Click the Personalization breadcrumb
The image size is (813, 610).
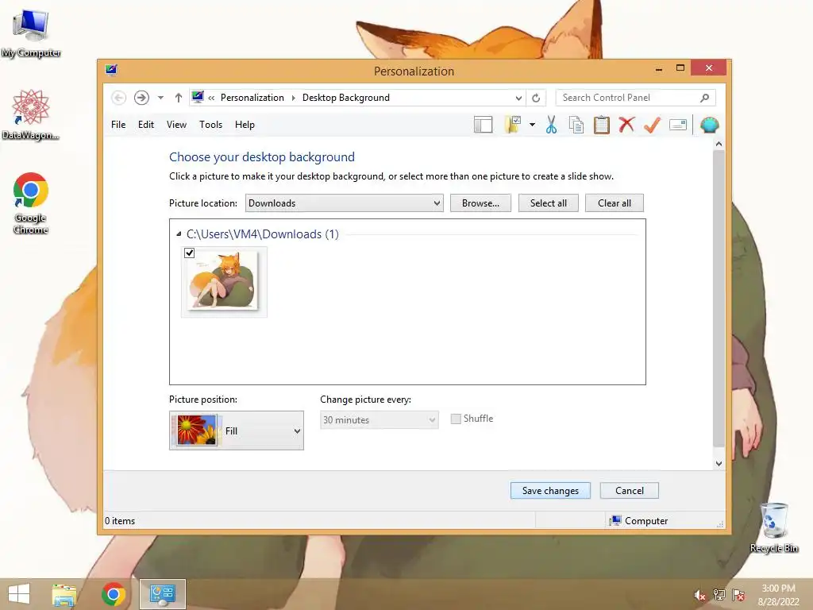(252, 98)
